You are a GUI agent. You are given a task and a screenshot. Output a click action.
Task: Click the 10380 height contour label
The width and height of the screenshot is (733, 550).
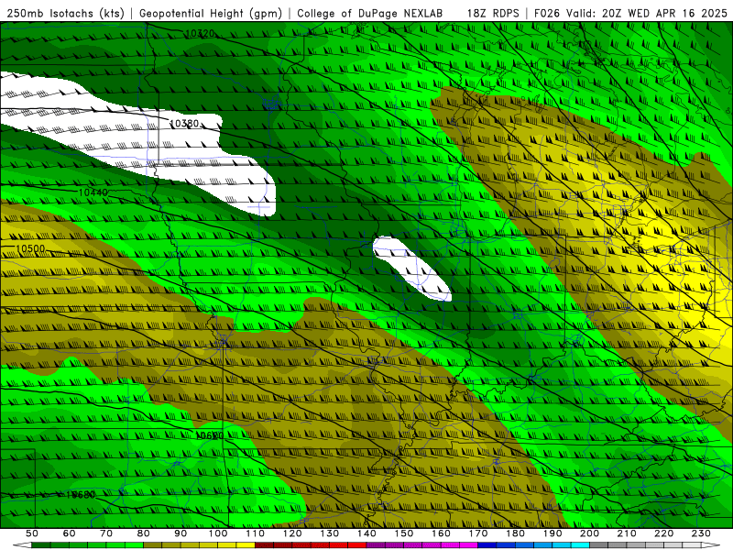[x=184, y=124]
